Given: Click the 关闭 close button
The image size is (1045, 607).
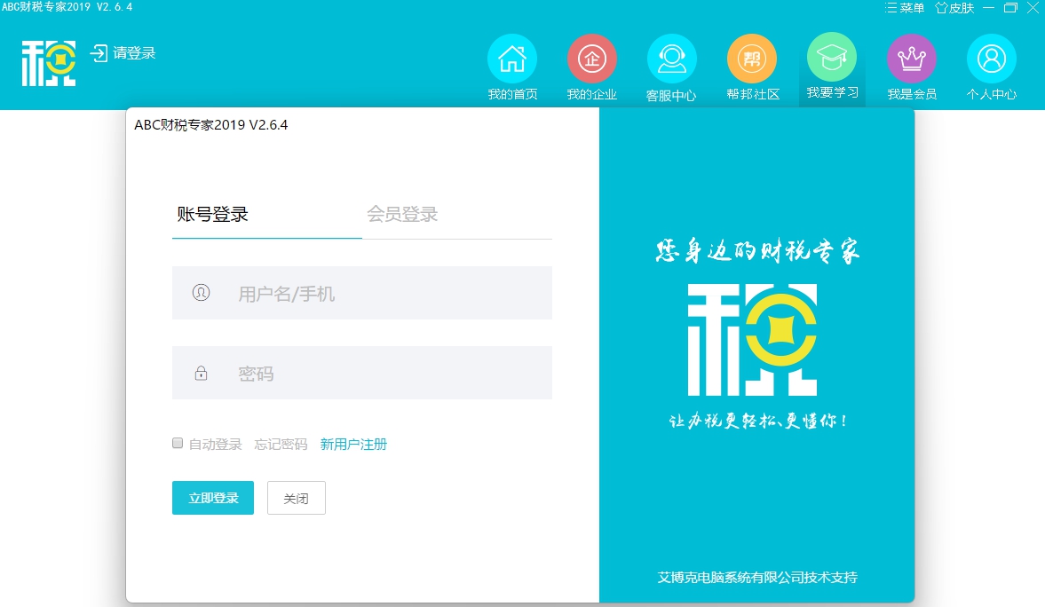Looking at the screenshot, I should click(x=296, y=498).
